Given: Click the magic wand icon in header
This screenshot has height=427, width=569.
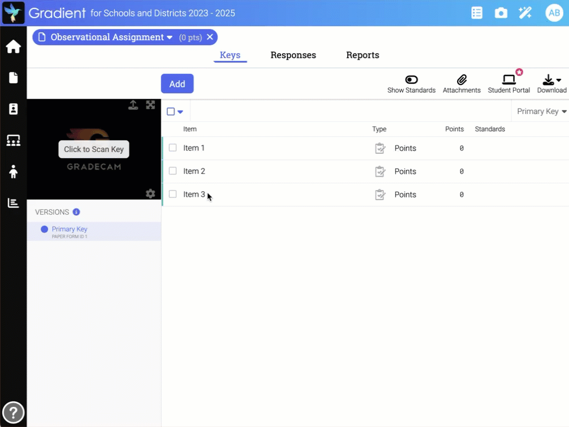Looking at the screenshot, I should tap(525, 13).
